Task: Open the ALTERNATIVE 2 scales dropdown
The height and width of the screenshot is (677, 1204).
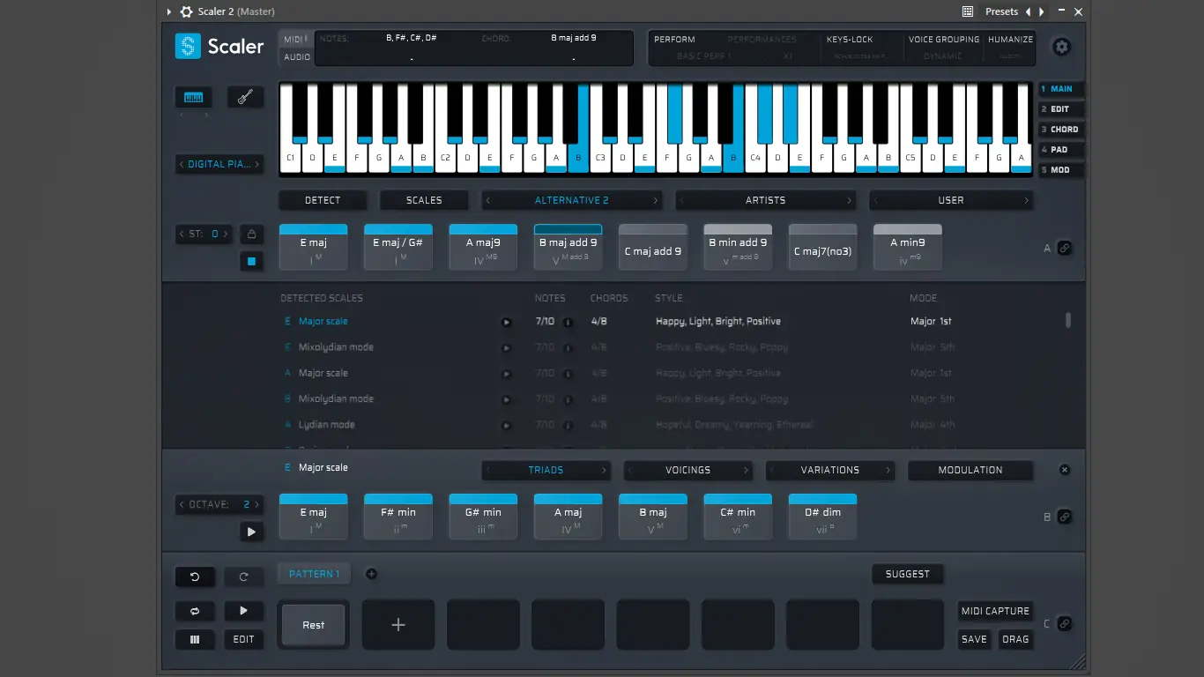Action: coord(571,200)
